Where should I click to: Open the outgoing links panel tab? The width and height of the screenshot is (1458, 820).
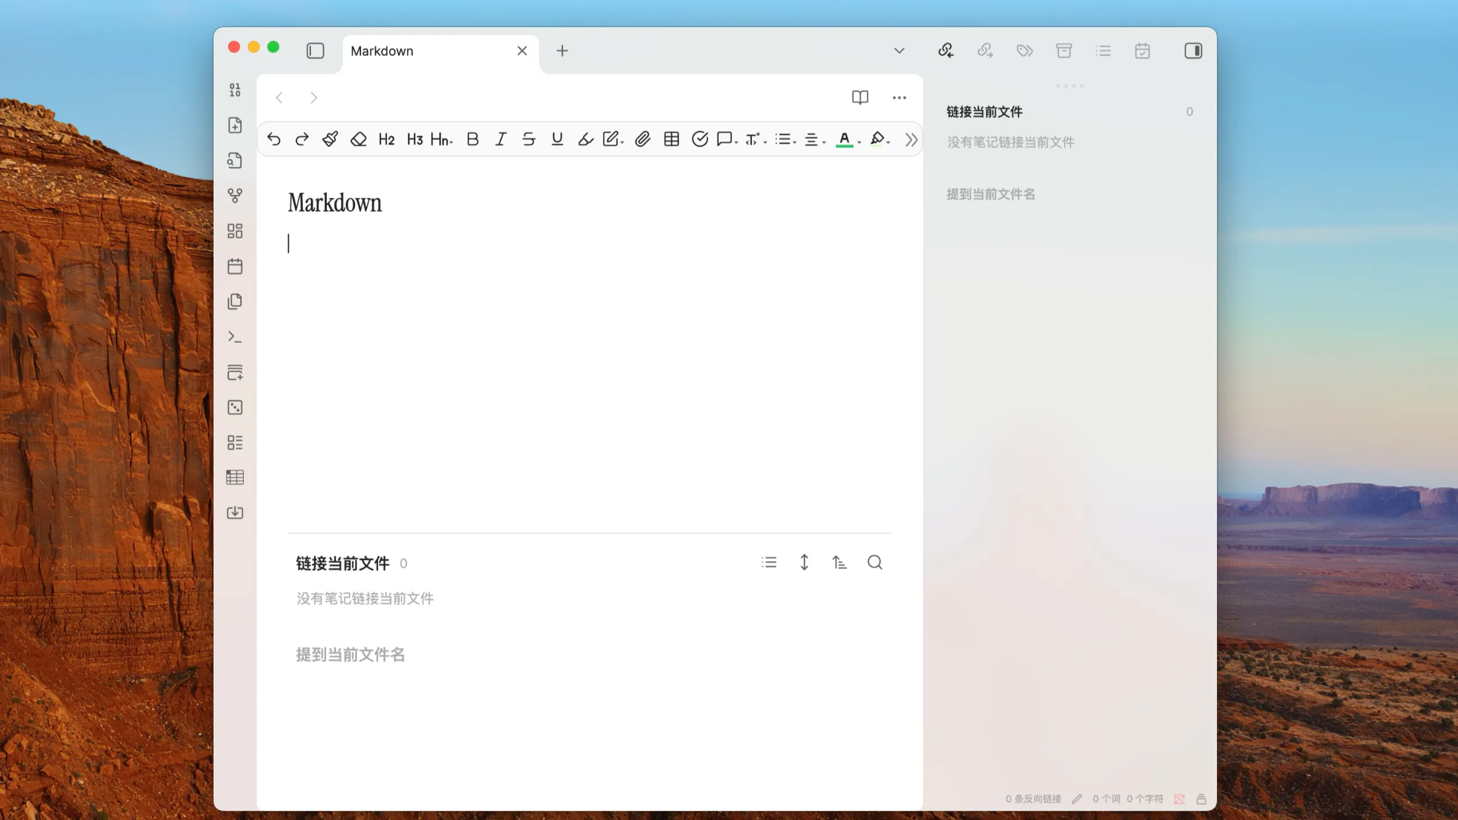click(x=985, y=51)
